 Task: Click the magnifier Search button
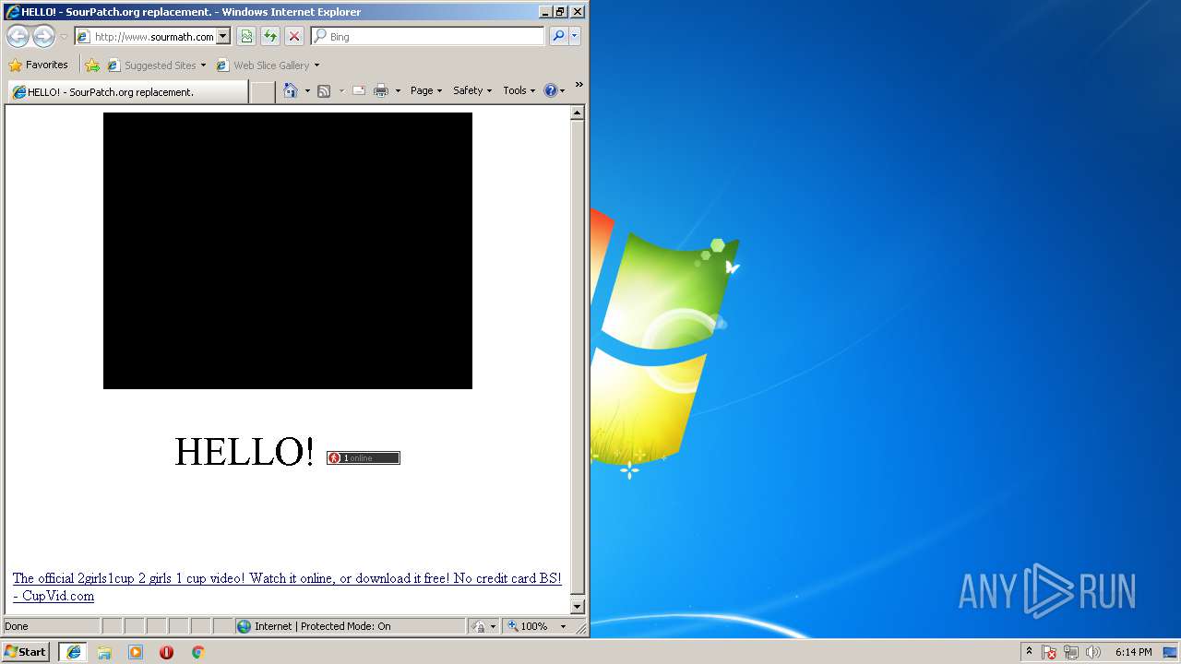tap(558, 37)
